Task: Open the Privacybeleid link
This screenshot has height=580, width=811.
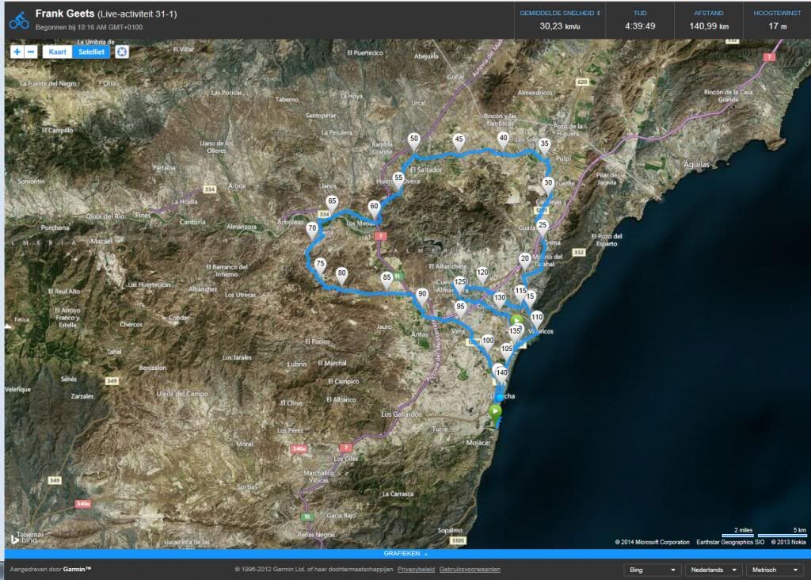Action: 416,570
